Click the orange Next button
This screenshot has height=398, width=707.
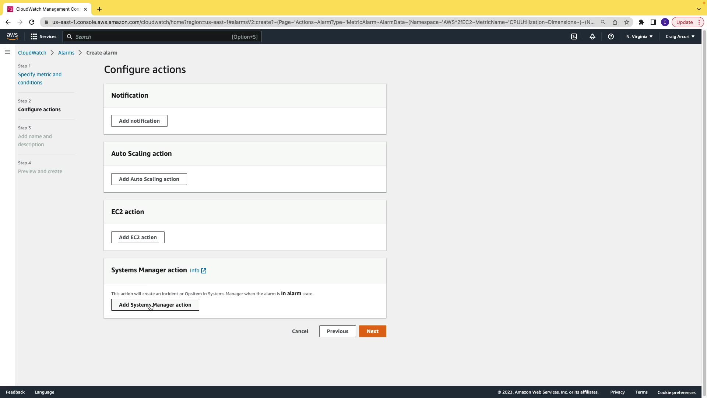(372, 331)
